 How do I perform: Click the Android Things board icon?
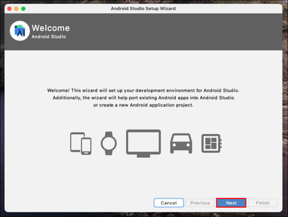(212, 144)
